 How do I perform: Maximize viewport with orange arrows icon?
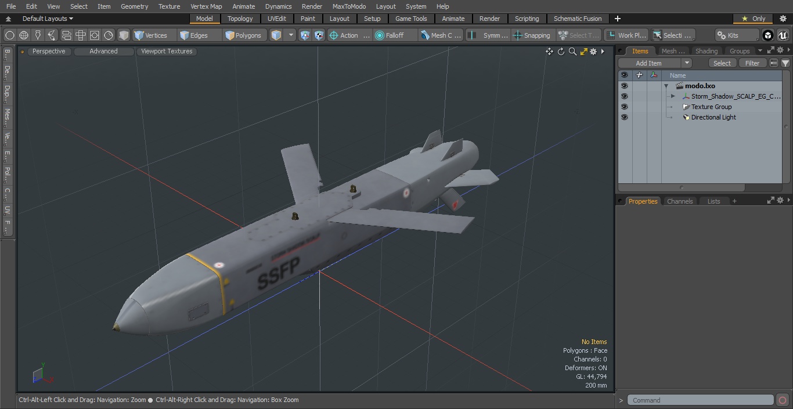click(x=583, y=52)
